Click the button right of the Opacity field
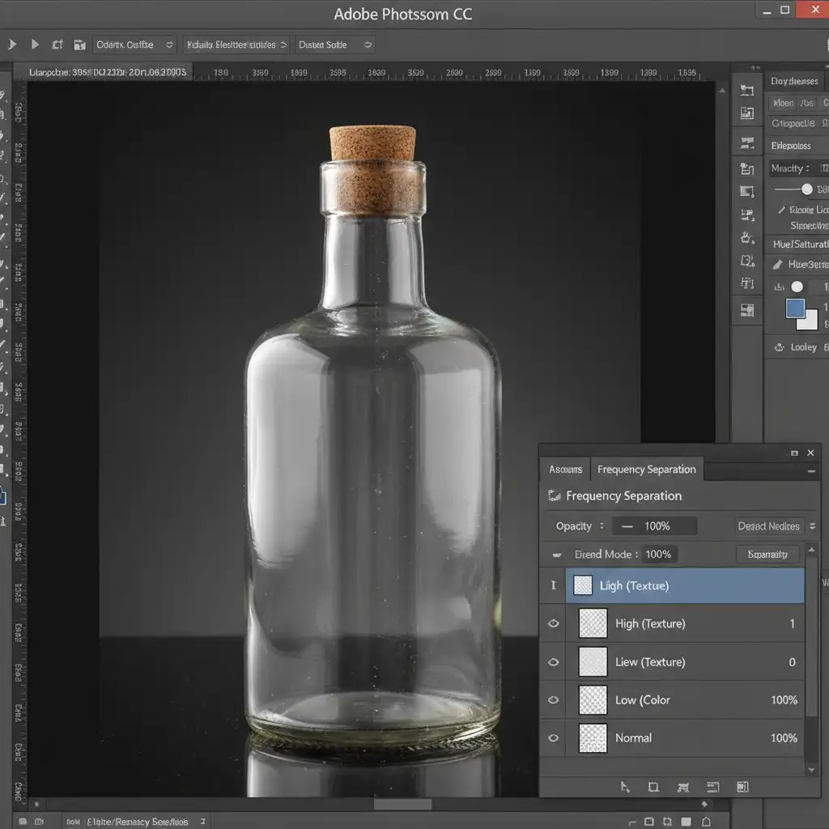The image size is (829, 829). pos(769,526)
